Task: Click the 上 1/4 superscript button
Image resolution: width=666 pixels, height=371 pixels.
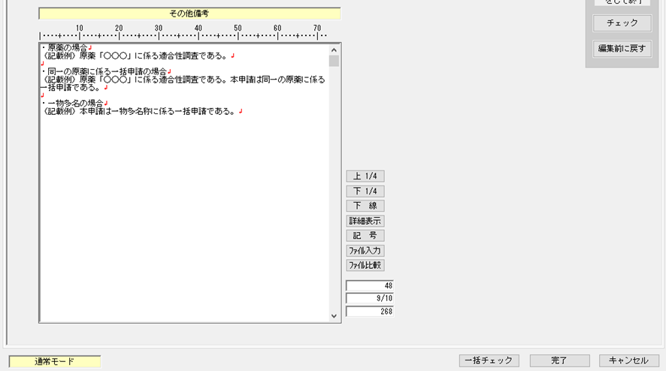Action: click(x=365, y=176)
